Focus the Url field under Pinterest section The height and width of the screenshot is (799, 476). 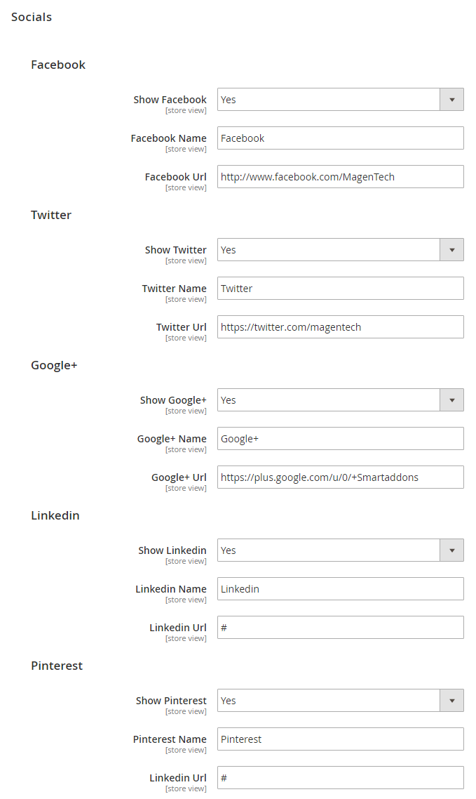(340, 778)
